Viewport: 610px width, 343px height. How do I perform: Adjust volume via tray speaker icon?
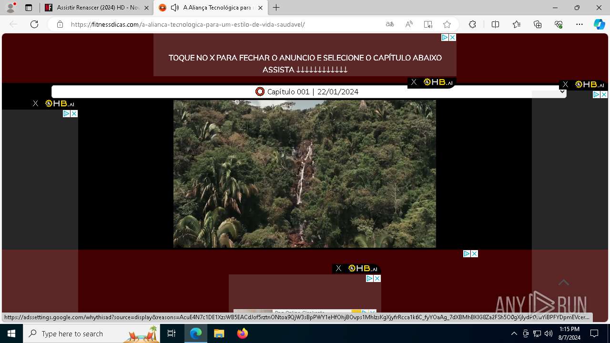click(549, 333)
